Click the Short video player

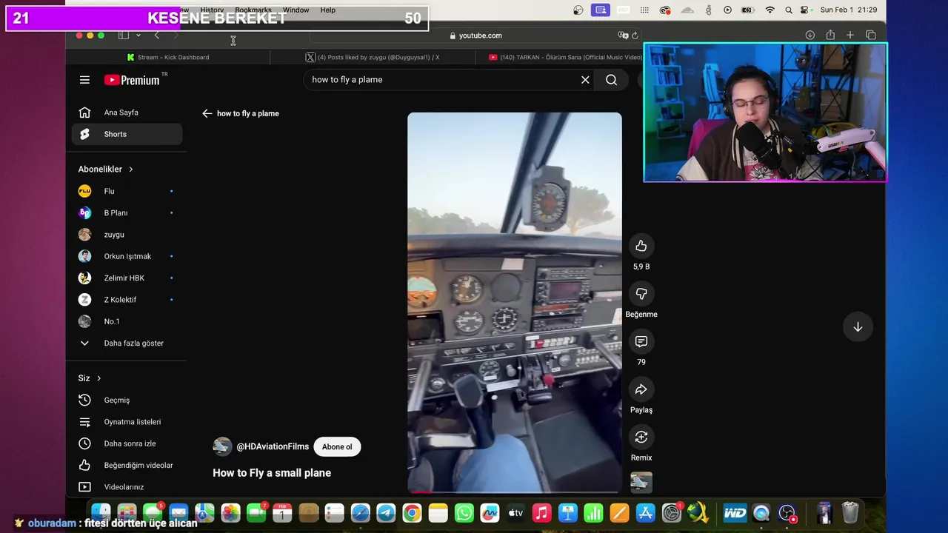[x=515, y=302]
